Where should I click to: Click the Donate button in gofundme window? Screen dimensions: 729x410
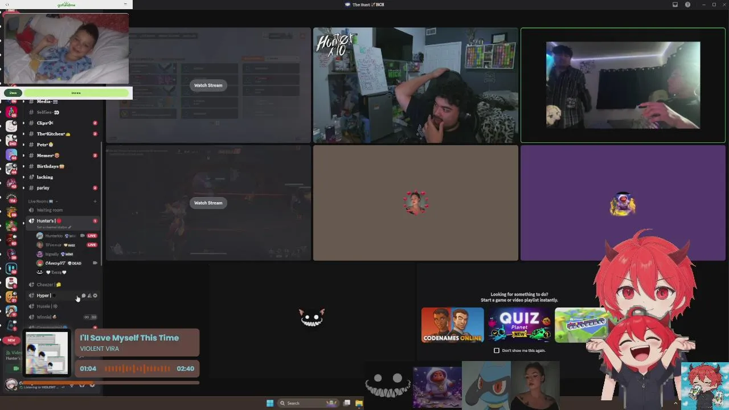click(76, 93)
